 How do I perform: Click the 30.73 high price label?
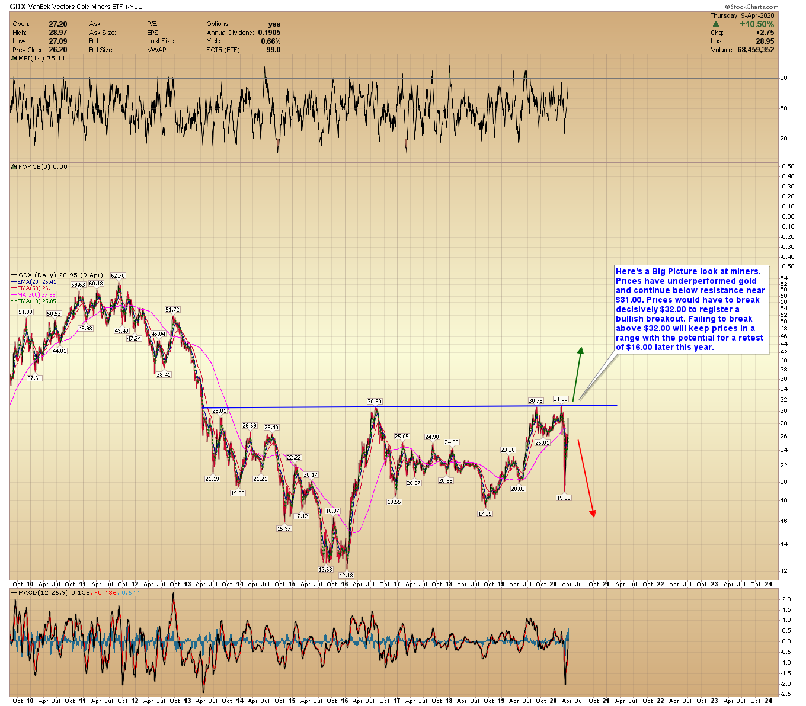[536, 400]
